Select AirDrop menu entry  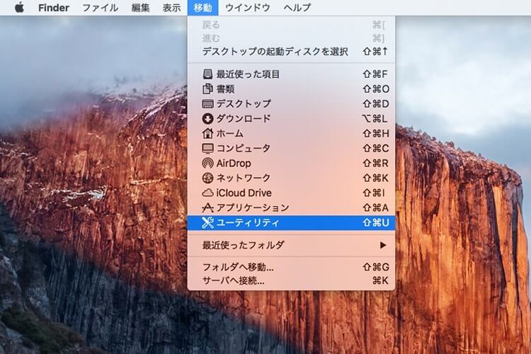click(x=291, y=163)
